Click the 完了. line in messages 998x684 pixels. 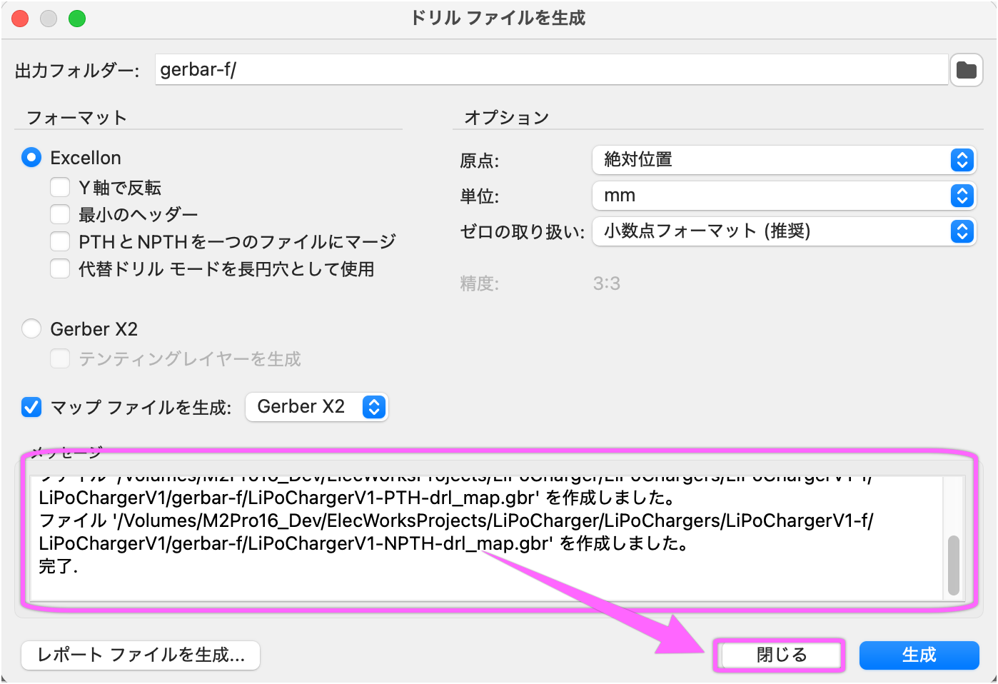point(59,567)
